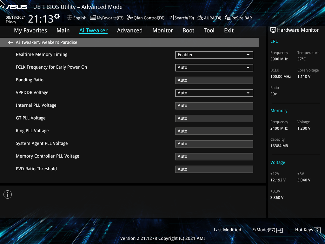325x244 pixels.
Task: Click the Search question mark icon
Action: click(x=170, y=18)
